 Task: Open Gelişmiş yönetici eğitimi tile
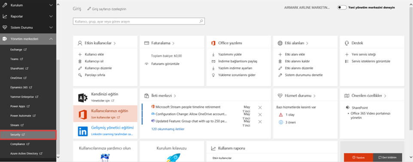pos(105,131)
